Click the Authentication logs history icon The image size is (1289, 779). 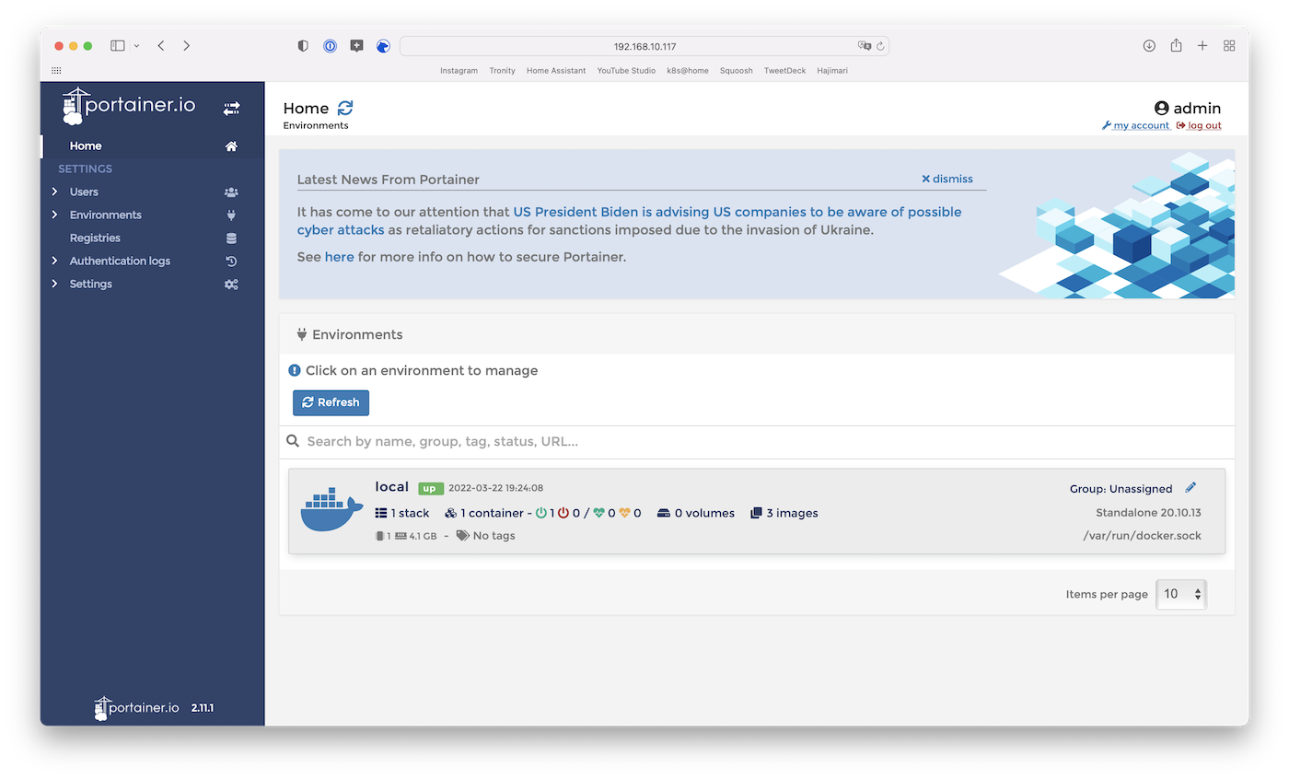[231, 261]
